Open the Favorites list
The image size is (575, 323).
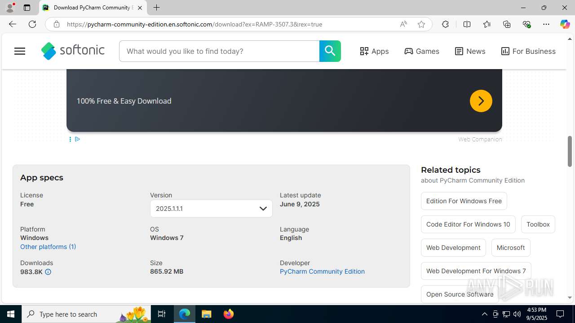click(487, 24)
